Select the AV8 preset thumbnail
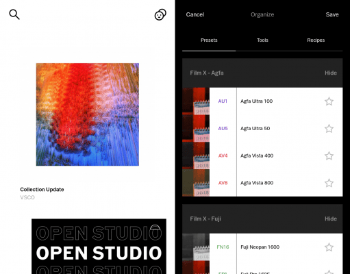Viewport: 350px width, 274px height. point(196,183)
